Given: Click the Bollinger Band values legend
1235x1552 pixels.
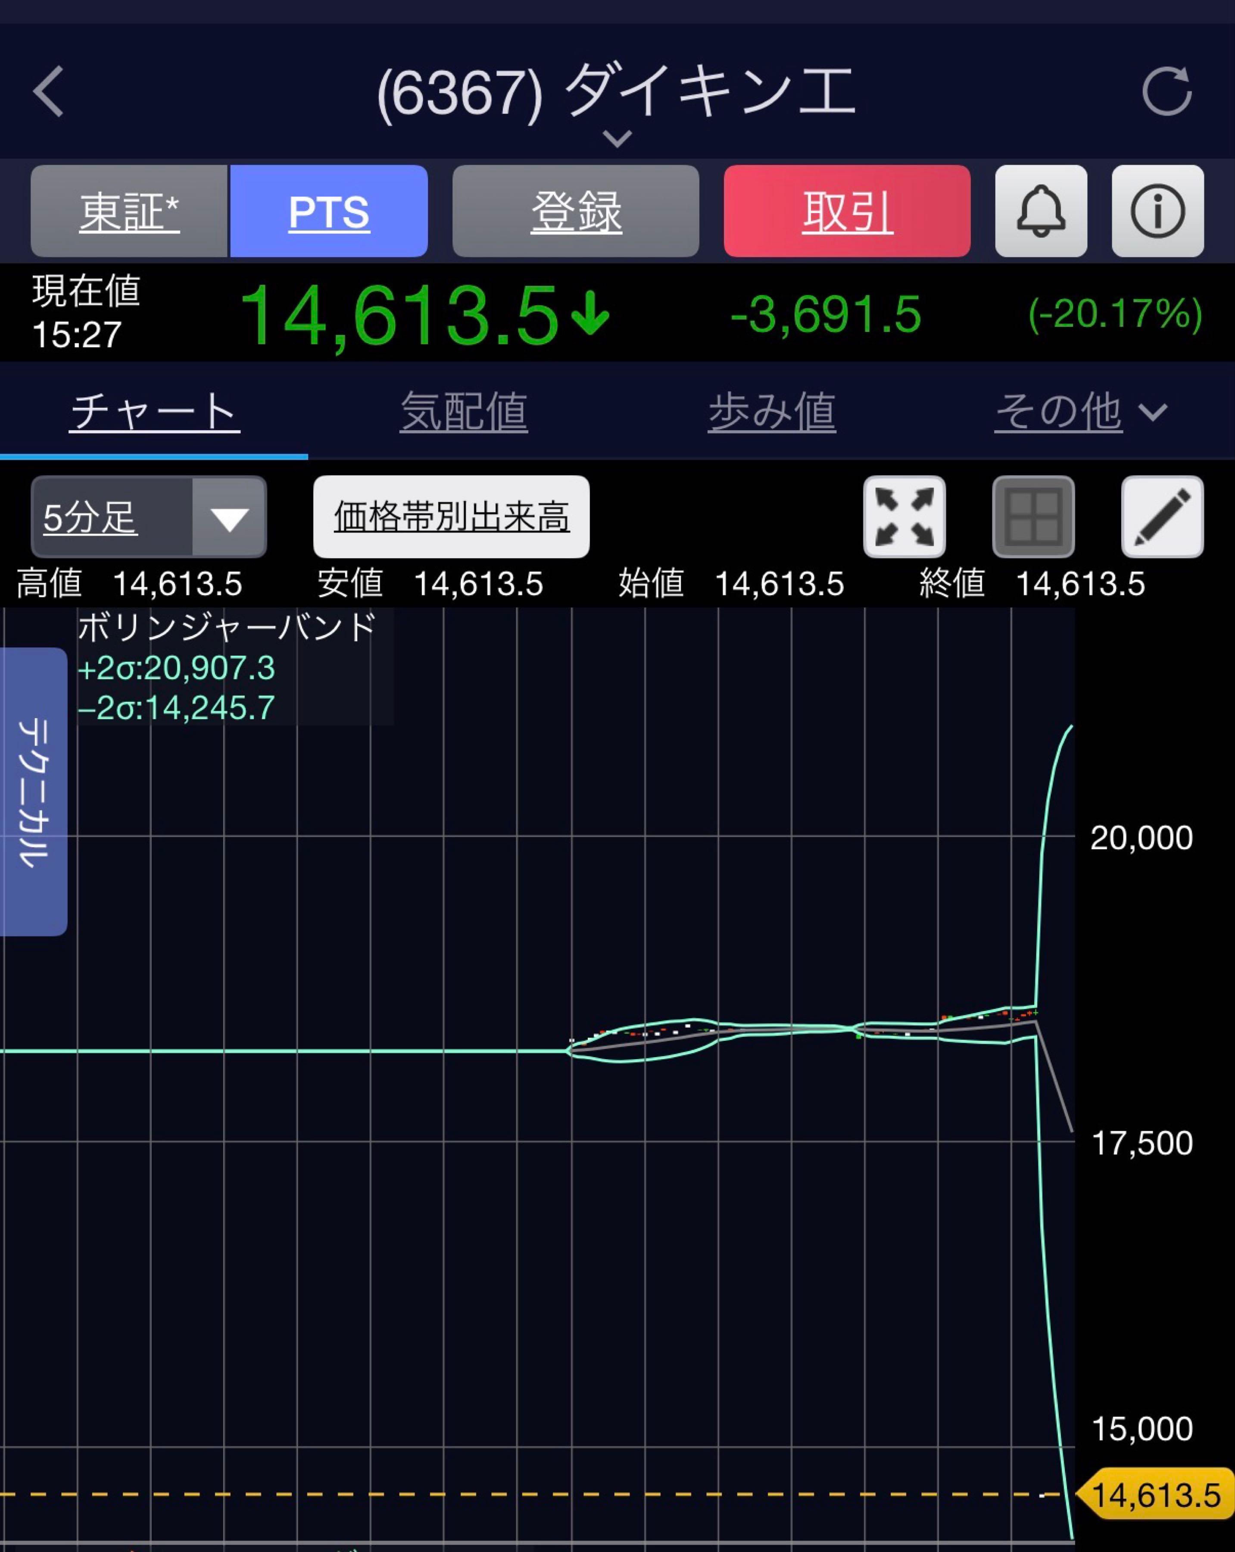Looking at the screenshot, I should (223, 670).
